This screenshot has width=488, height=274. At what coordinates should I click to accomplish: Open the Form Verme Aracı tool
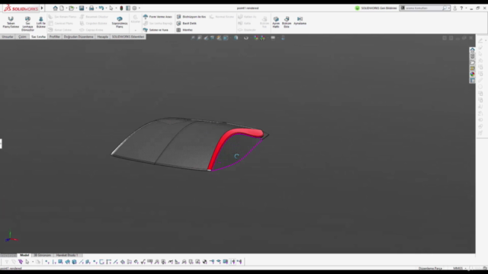point(158,17)
